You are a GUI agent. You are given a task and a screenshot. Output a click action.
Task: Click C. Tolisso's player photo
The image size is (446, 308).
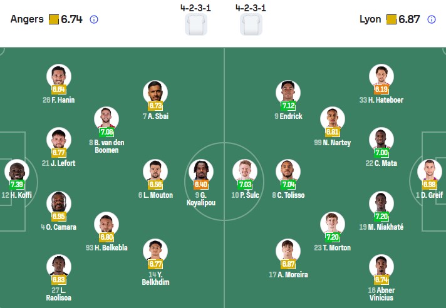(x=288, y=170)
